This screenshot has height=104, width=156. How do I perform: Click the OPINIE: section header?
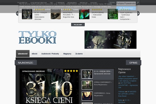click(134, 63)
